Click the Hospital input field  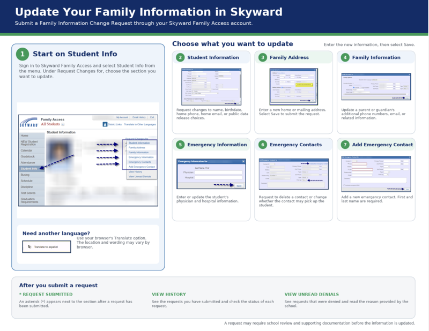click(x=218, y=178)
